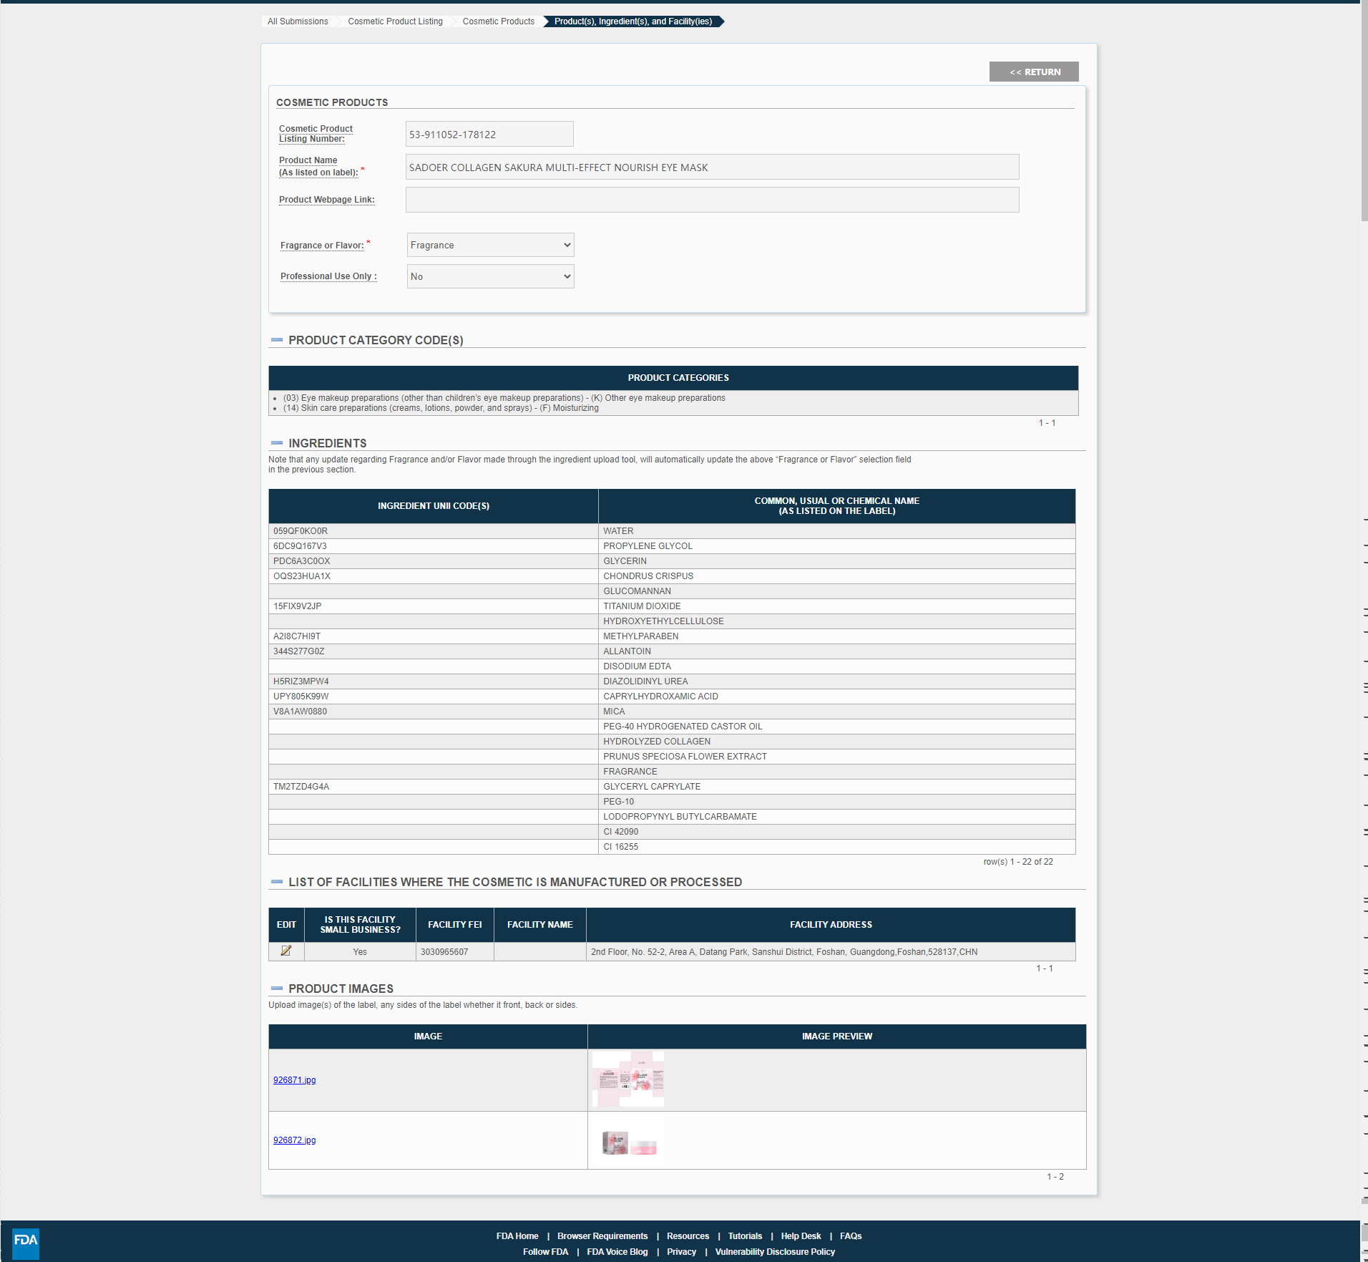
Task: Click the FDA logo in footer
Action: [x=26, y=1241]
